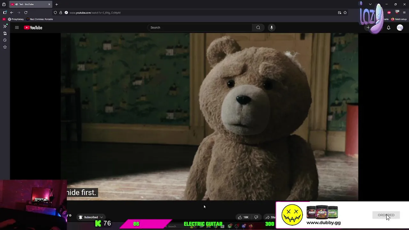The image size is (409, 230).
Task: Start voice search with microphone
Action: pyautogui.click(x=272, y=27)
